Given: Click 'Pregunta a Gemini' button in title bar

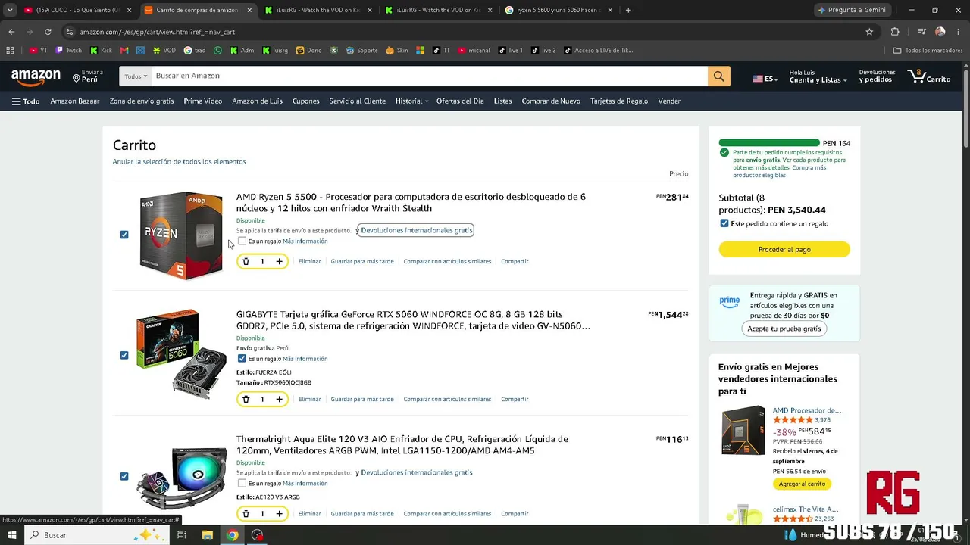Looking at the screenshot, I should pyautogui.click(x=853, y=10).
